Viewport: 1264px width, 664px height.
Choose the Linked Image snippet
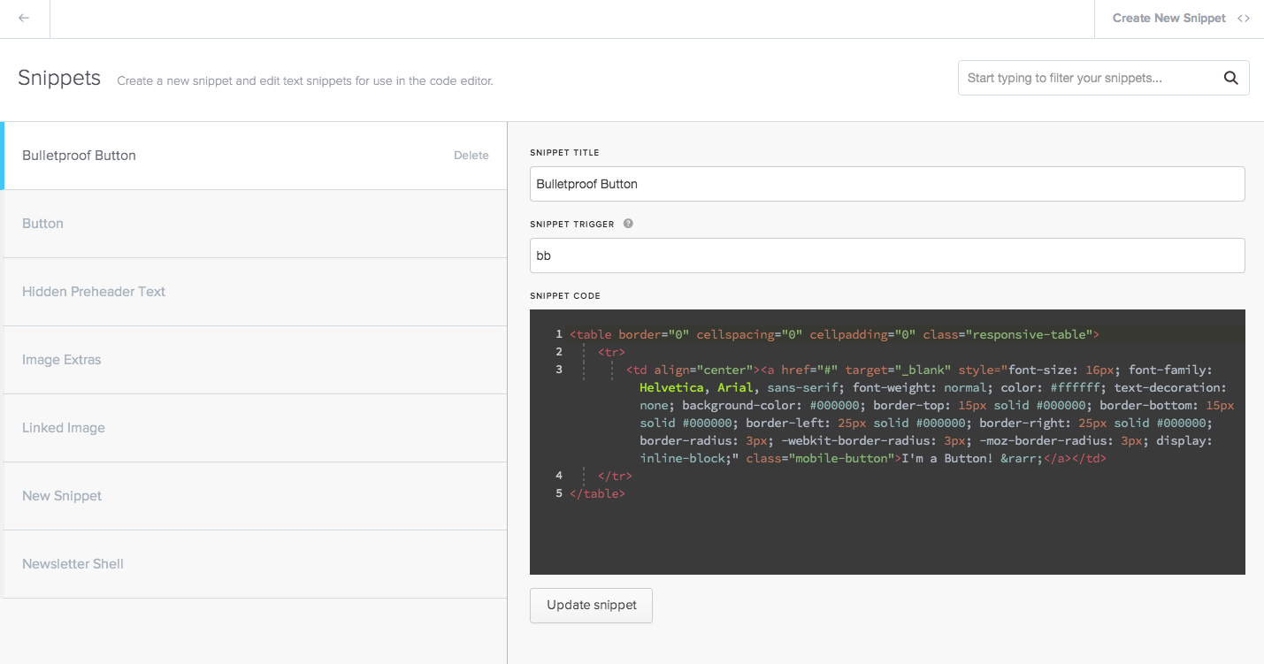[x=64, y=428]
